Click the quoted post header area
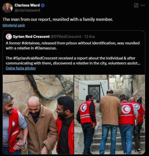The width and height of the screenshot is (149, 156). click(50, 37)
